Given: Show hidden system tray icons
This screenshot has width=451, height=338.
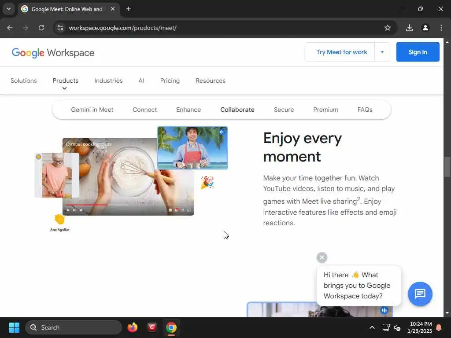Looking at the screenshot, I should point(372,327).
